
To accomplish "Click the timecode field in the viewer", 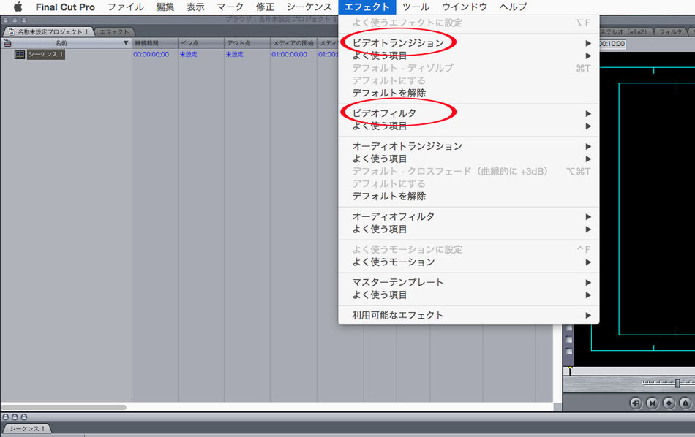I will pyautogui.click(x=612, y=44).
